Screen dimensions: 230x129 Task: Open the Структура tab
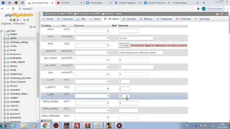pos(65,19)
